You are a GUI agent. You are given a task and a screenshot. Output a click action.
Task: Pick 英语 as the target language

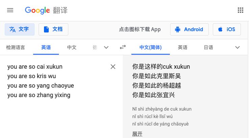tap(183, 47)
